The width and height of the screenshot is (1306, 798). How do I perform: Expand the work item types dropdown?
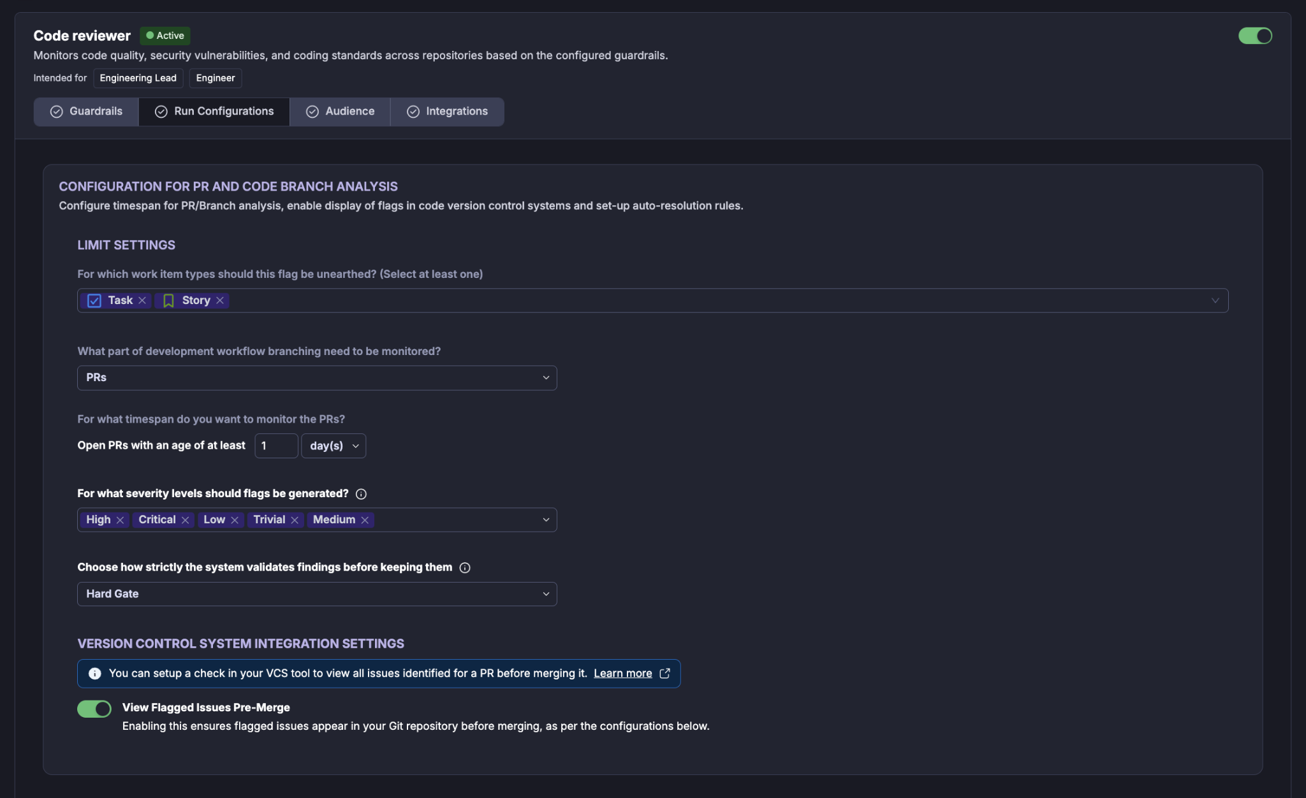(x=1215, y=300)
